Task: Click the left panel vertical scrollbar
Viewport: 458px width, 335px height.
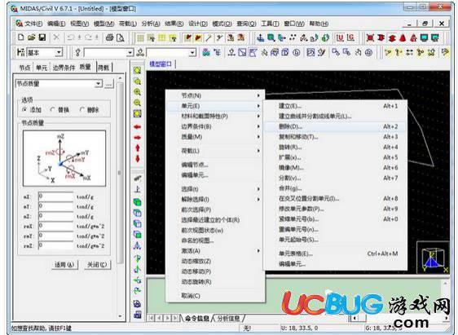Action: [120, 172]
